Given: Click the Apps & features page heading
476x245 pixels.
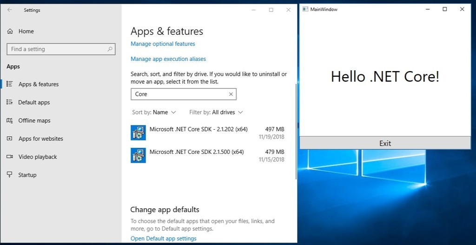Looking at the screenshot, I should click(167, 31).
